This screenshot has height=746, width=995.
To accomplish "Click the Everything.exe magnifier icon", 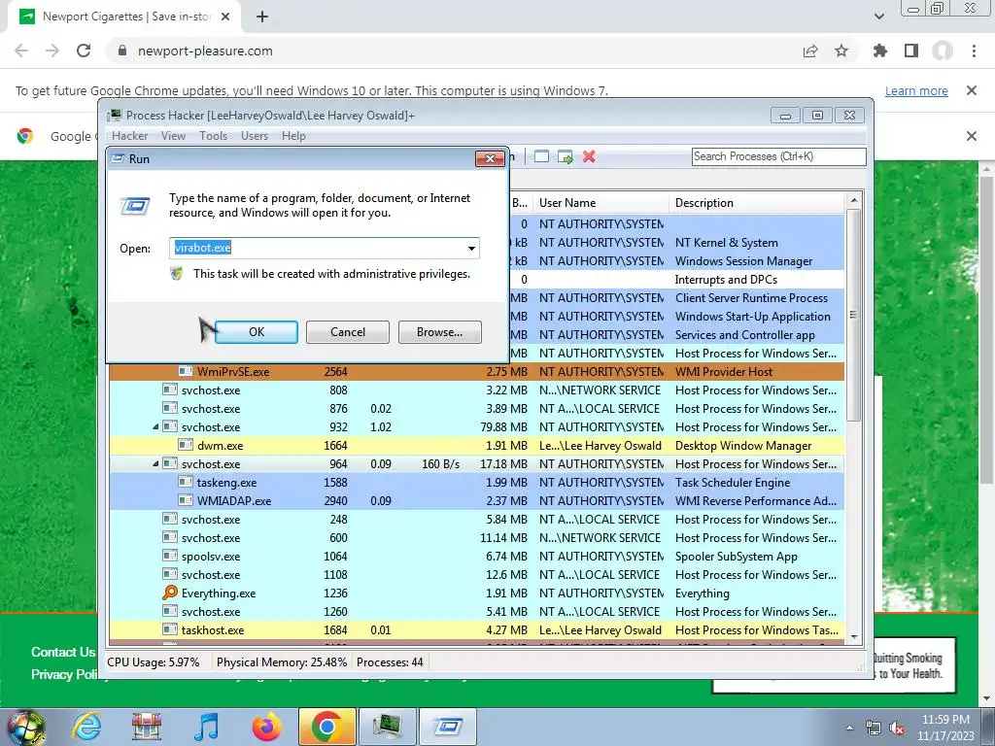I will pos(169,593).
